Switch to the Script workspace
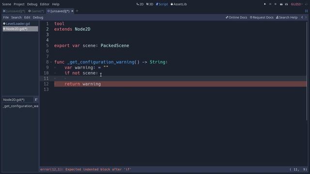The height and width of the screenshot is (174, 310). (162, 4)
